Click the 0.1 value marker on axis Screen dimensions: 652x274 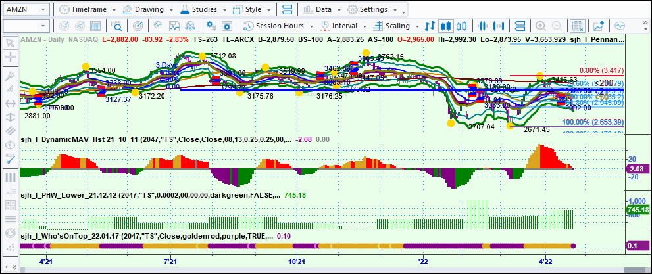pos(637,246)
